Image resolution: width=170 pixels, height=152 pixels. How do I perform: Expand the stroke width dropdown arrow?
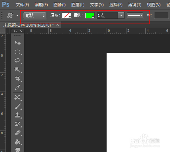point(121,15)
